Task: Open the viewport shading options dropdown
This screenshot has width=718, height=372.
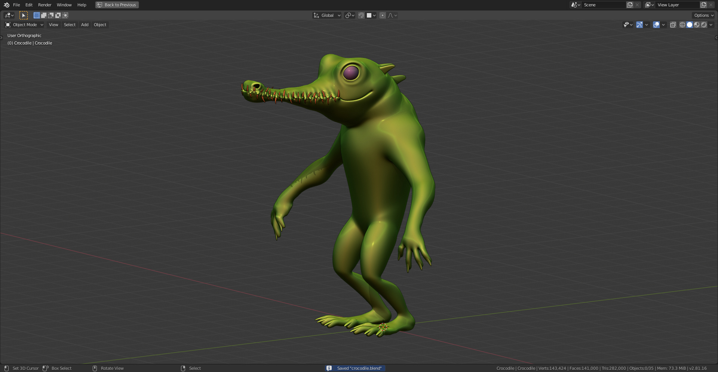Action: pos(711,25)
